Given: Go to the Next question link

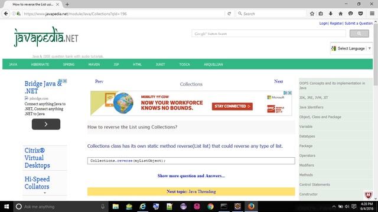Looking at the screenshot, I should coord(278,81).
